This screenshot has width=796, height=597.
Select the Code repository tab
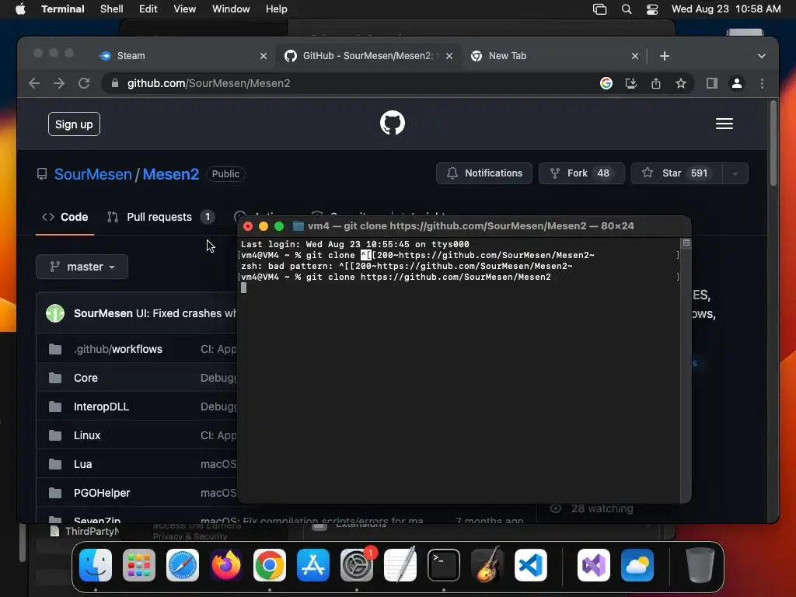65,217
